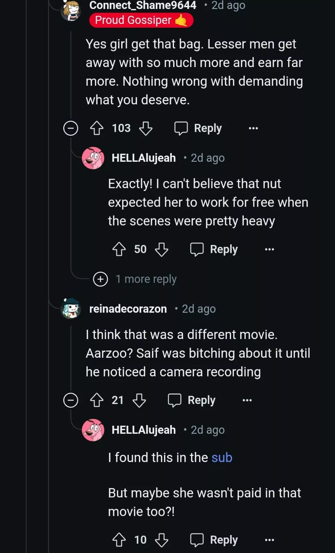Tap the Proud Gossiper flair badge

[141, 20]
